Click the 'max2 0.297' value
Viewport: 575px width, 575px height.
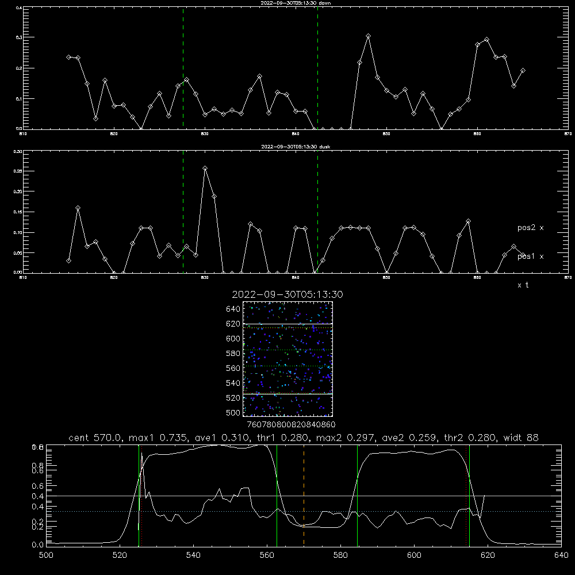pos(345,438)
